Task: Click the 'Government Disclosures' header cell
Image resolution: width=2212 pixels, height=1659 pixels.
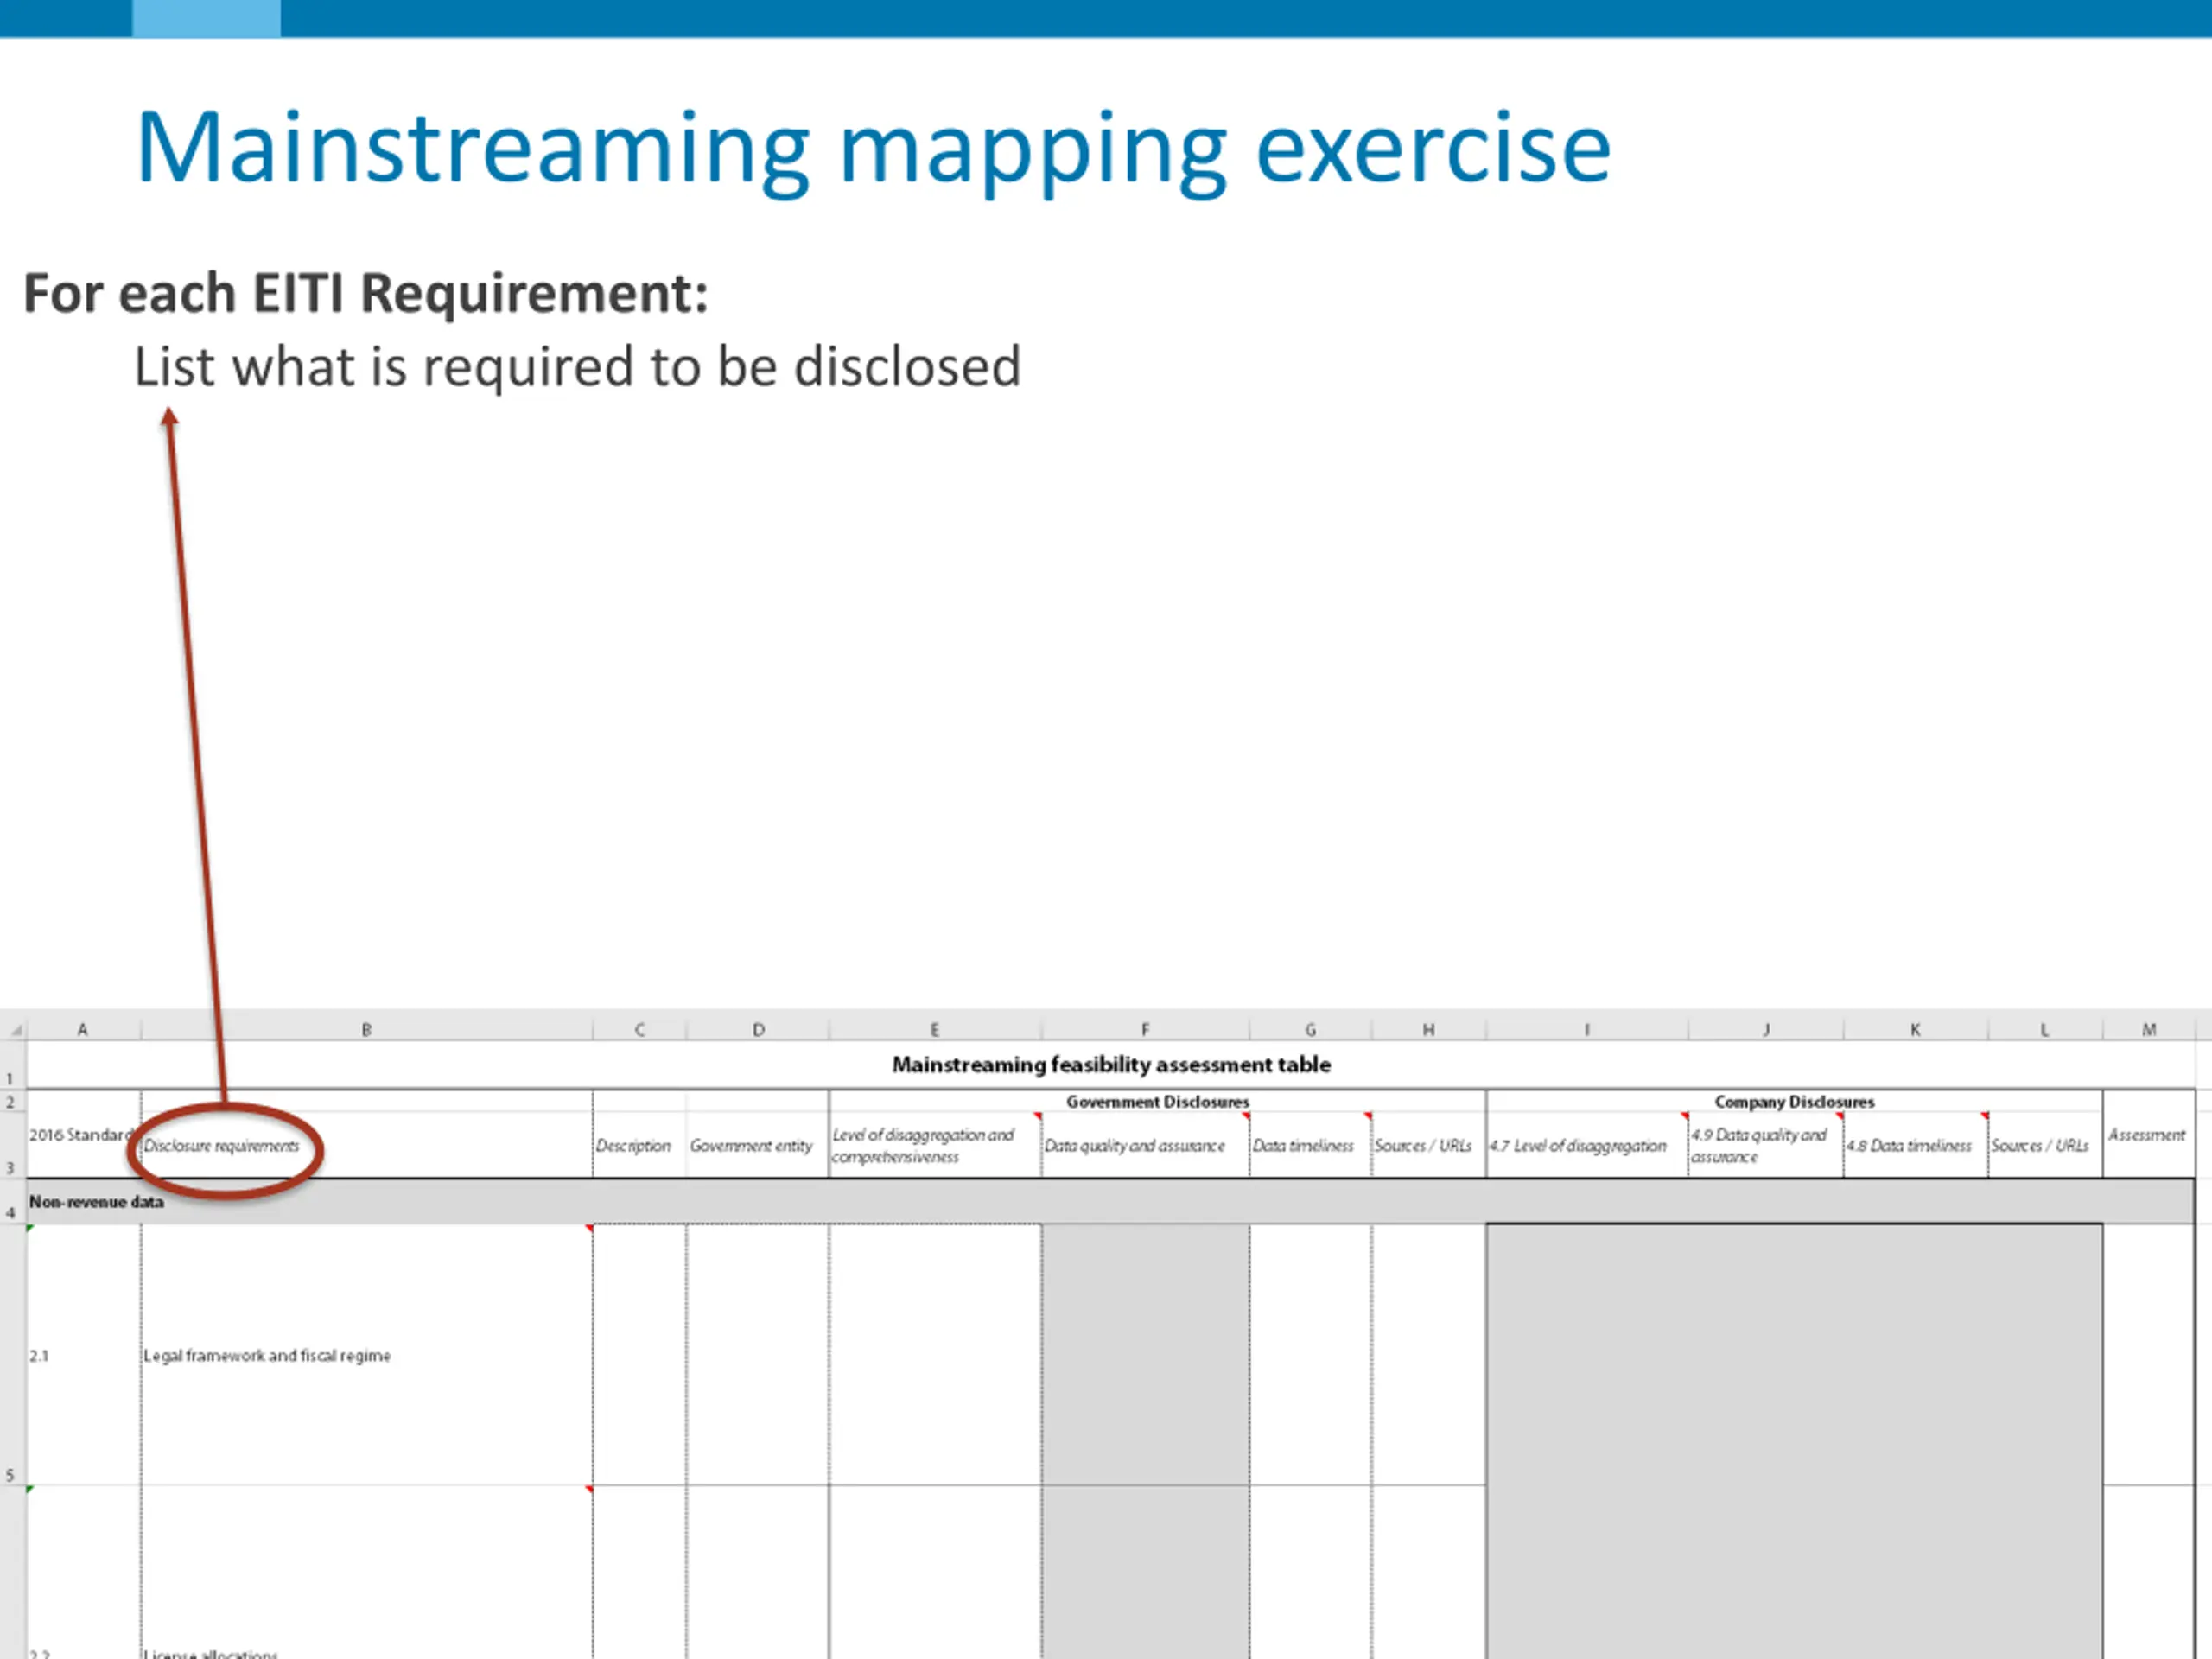Action: [x=1157, y=1101]
